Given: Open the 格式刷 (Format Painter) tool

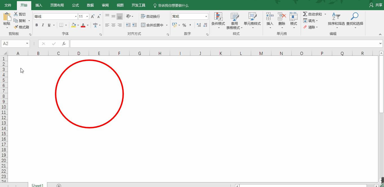Looking at the screenshot, I should click(22, 27).
